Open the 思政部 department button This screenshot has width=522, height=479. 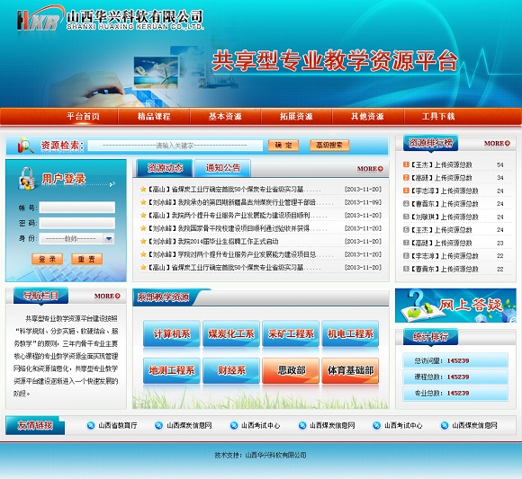(x=291, y=370)
